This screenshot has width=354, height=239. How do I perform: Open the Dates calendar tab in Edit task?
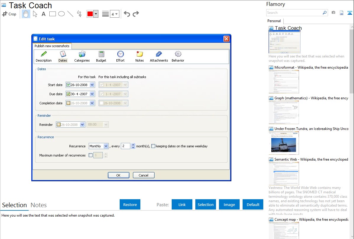[x=63, y=57]
